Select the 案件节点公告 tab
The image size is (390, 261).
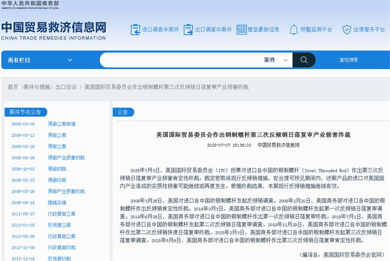pyautogui.click(x=26, y=112)
